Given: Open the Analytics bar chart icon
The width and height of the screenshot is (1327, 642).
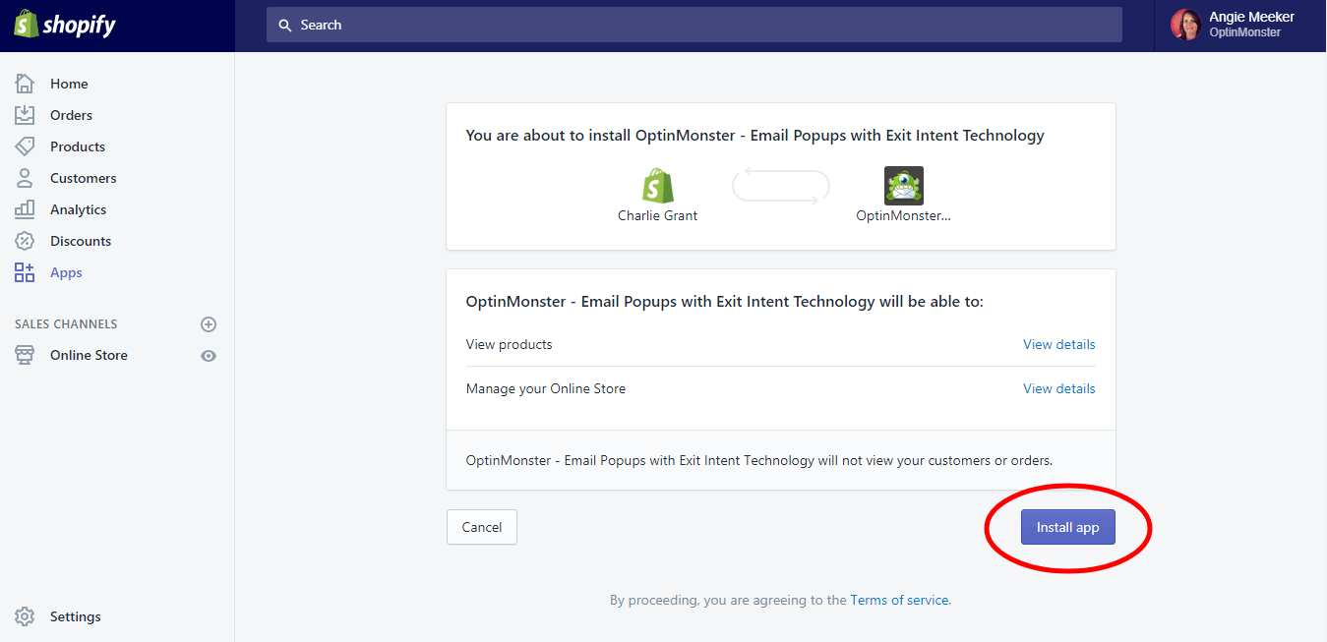Looking at the screenshot, I should point(25,209).
